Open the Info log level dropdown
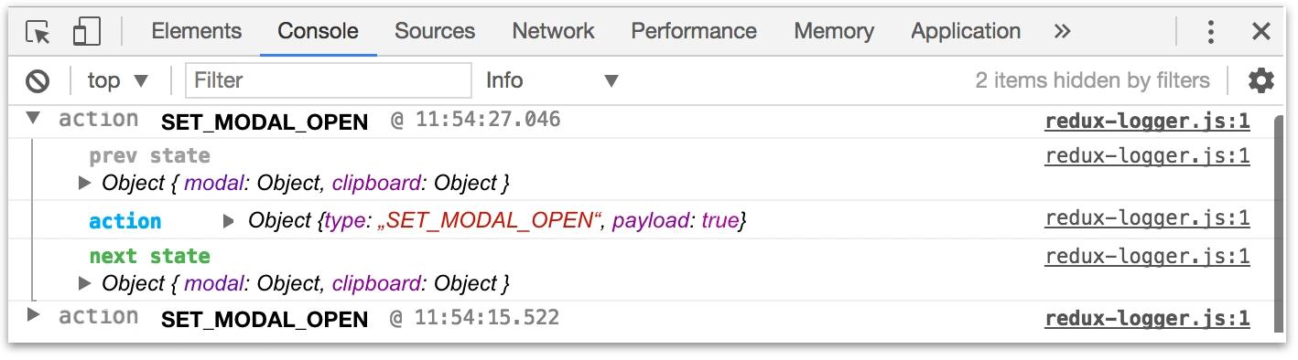This screenshot has height=360, width=1298. coord(552,80)
